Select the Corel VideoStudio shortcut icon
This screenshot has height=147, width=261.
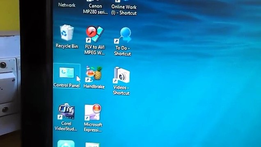point(66,111)
